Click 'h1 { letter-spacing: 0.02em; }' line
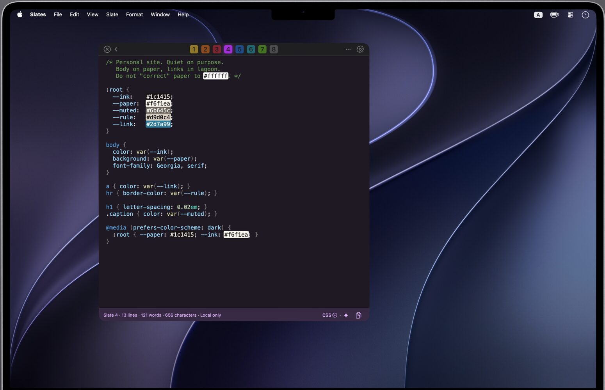This screenshot has width=605, height=390. coord(157,207)
